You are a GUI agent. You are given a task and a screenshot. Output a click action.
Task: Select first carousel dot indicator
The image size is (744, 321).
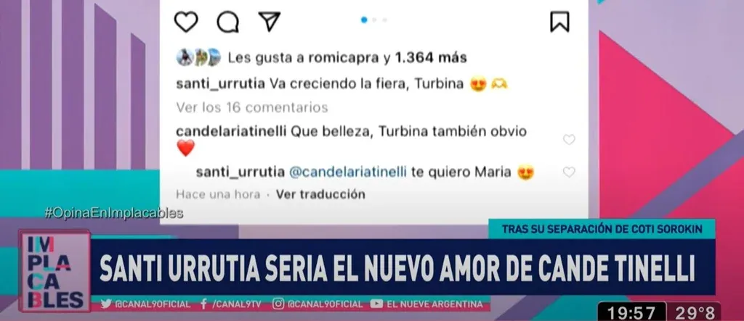364,20
